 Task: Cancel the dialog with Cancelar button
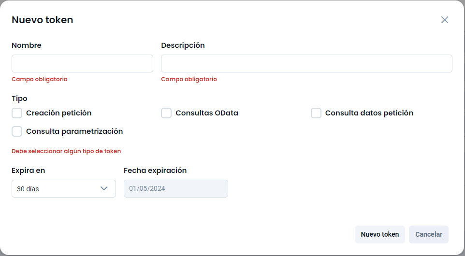tap(429, 234)
